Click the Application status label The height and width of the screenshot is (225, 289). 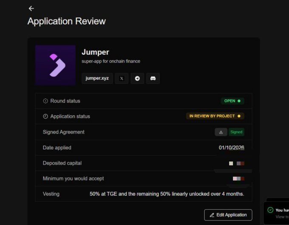[x=70, y=117]
